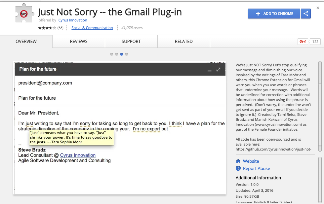Image resolution: width=324 pixels, height=204 pixels.
Task: Click the Report Abuse exclamation icon
Action: [238, 168]
